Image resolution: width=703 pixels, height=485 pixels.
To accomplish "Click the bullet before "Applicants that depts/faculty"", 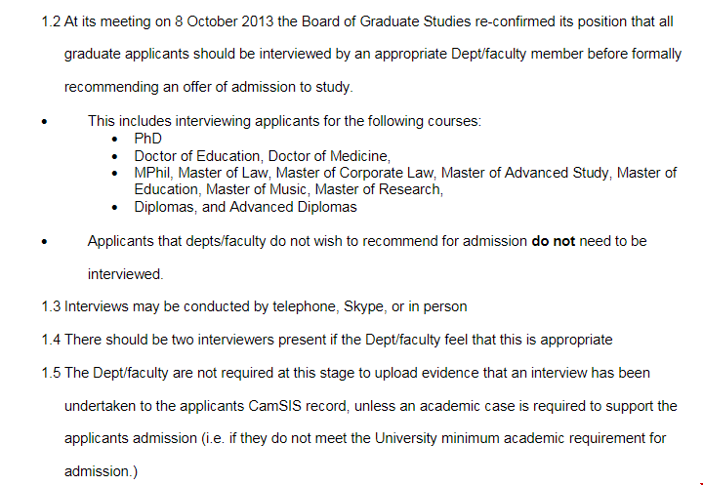I will coord(46,241).
